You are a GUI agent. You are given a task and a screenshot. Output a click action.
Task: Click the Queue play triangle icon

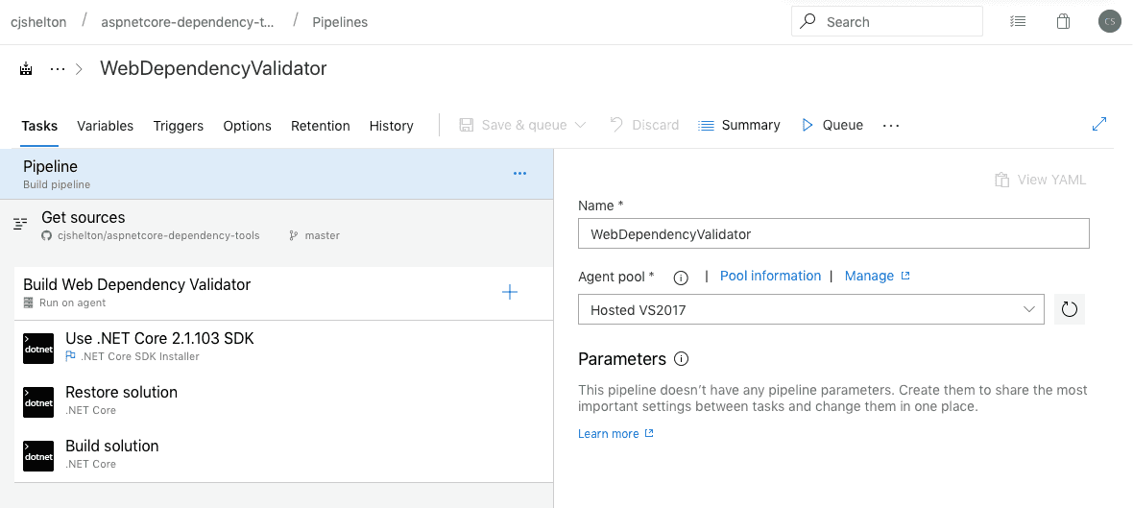coord(808,125)
